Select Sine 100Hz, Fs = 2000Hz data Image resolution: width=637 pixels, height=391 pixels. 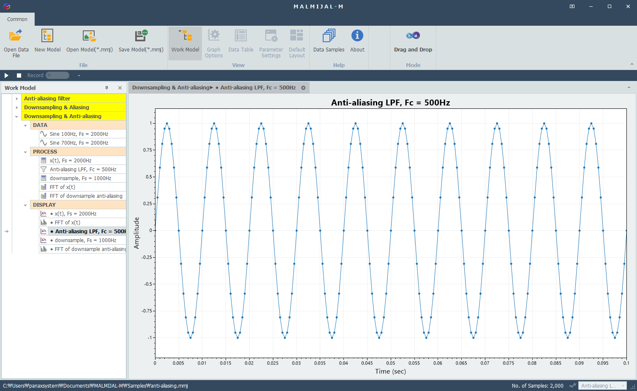[82, 134]
